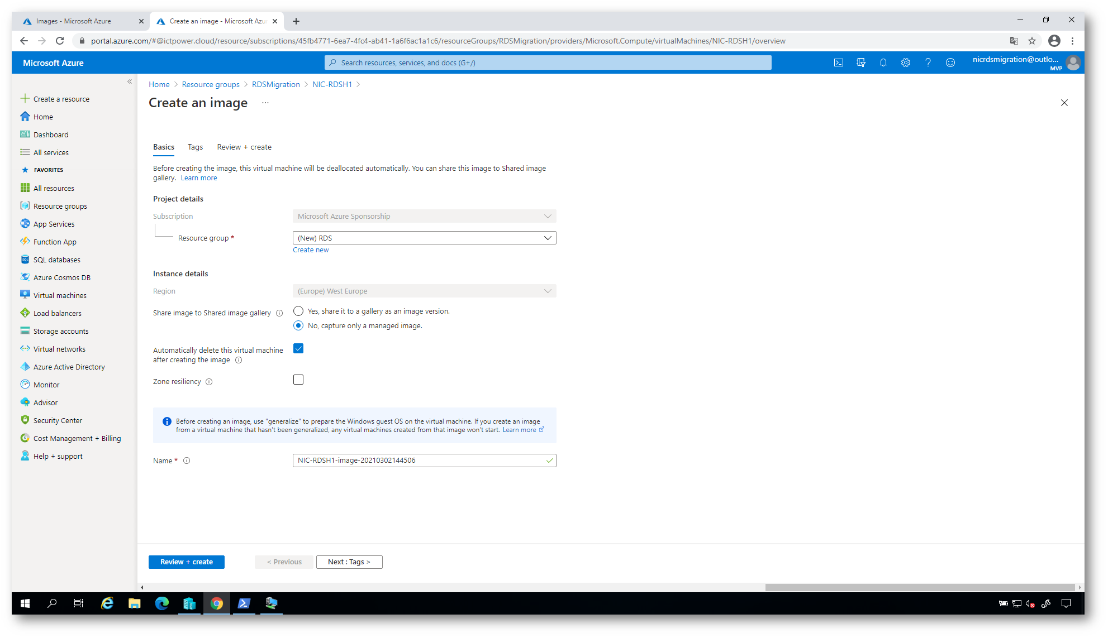Click Resource groups in the breadcrumb
The width and height of the screenshot is (1108, 638).
click(x=211, y=84)
